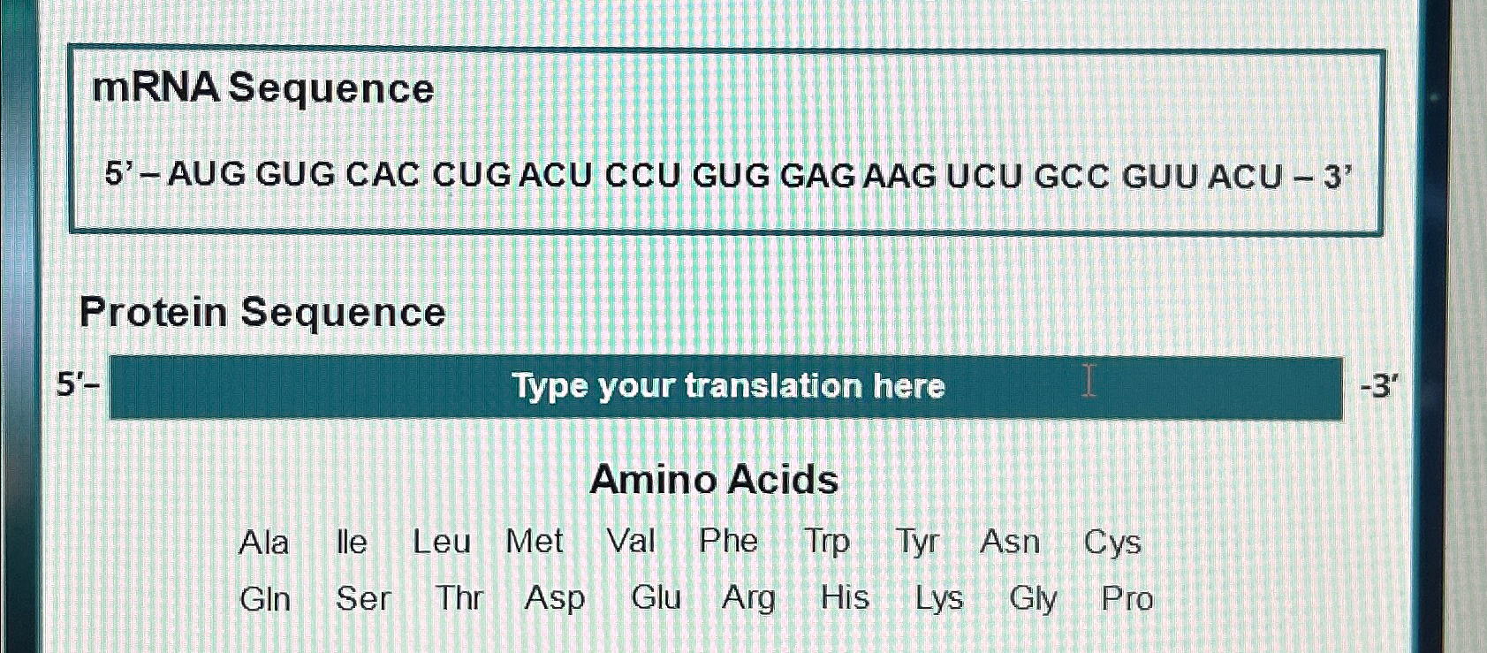Select the Ser amino acid
1487x653 pixels.
click(x=363, y=599)
